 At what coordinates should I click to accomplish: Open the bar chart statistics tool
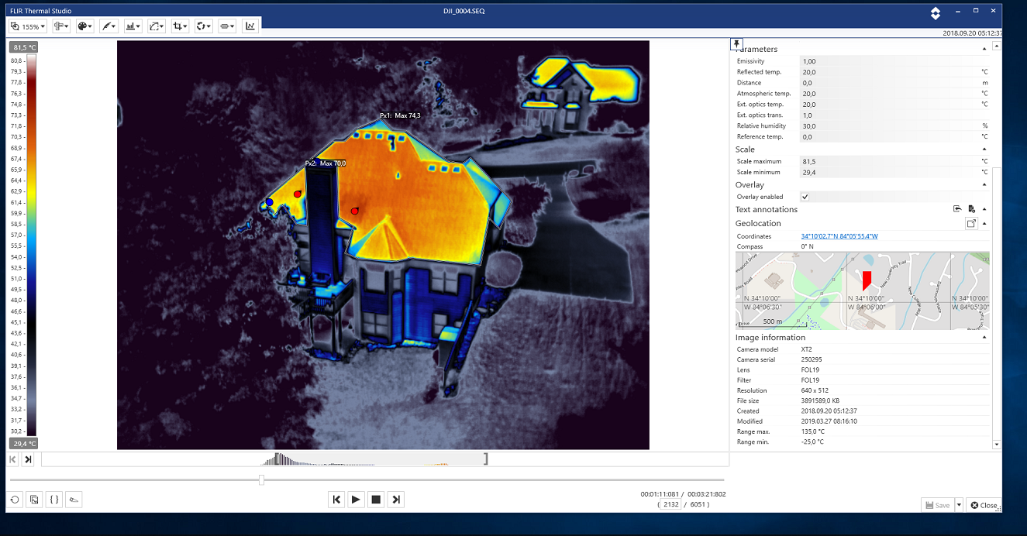133,26
